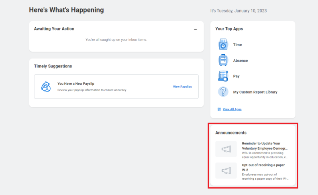The height and width of the screenshot is (195, 318).
Task: Open My Custom Report Library label
Action: click(255, 92)
